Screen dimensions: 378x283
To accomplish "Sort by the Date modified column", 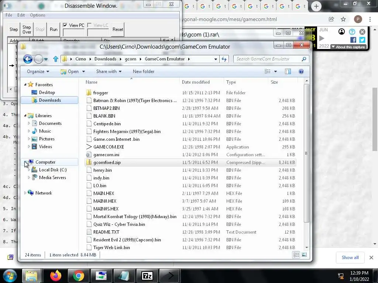I will pos(202,82).
